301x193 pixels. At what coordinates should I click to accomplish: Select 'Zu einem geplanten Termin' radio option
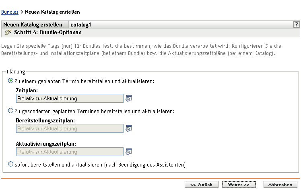tap(10, 81)
